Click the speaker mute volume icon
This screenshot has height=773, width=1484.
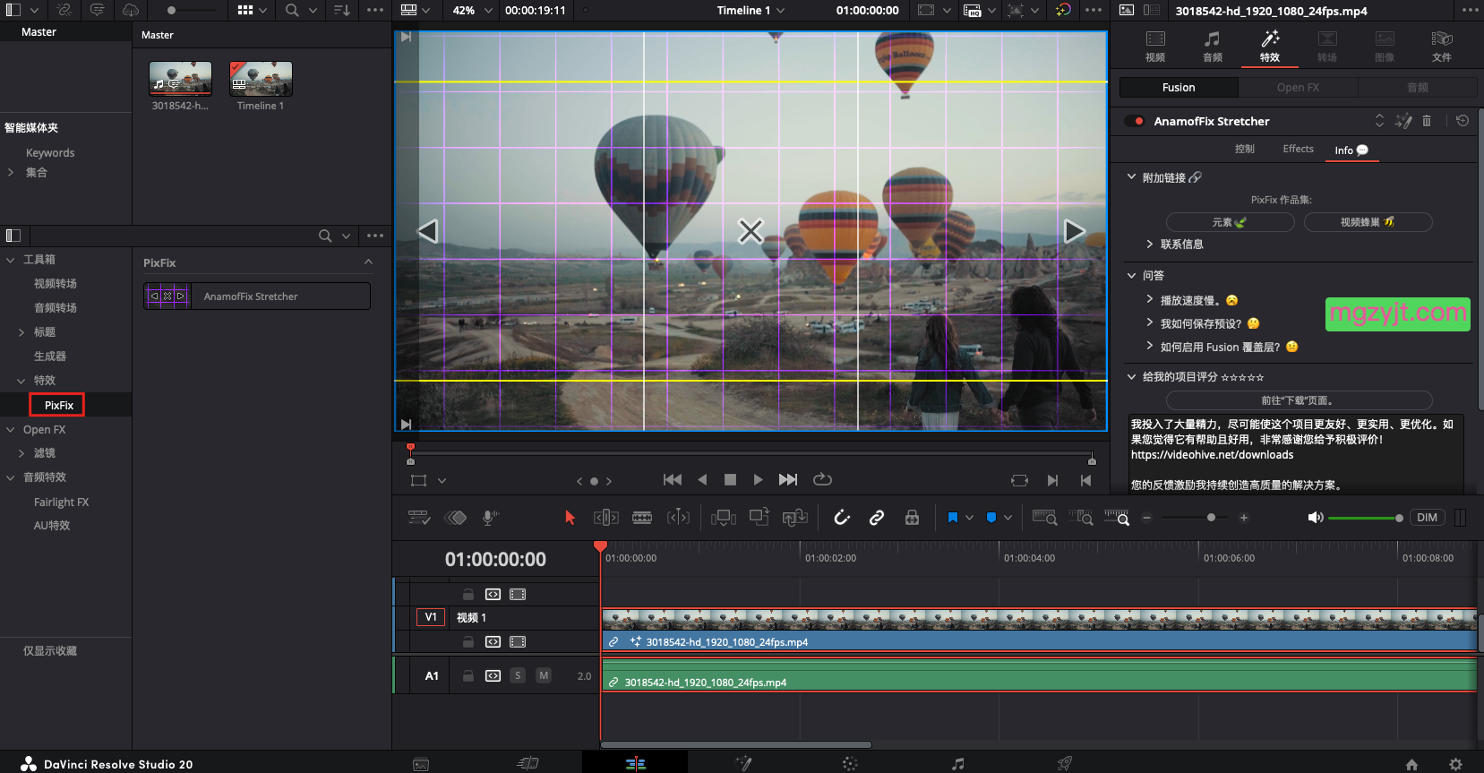tap(1315, 518)
